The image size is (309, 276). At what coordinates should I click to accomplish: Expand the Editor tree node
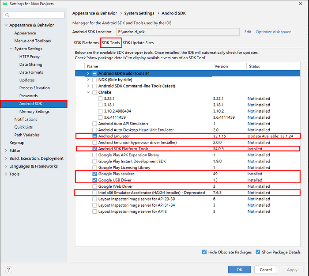[6, 151]
